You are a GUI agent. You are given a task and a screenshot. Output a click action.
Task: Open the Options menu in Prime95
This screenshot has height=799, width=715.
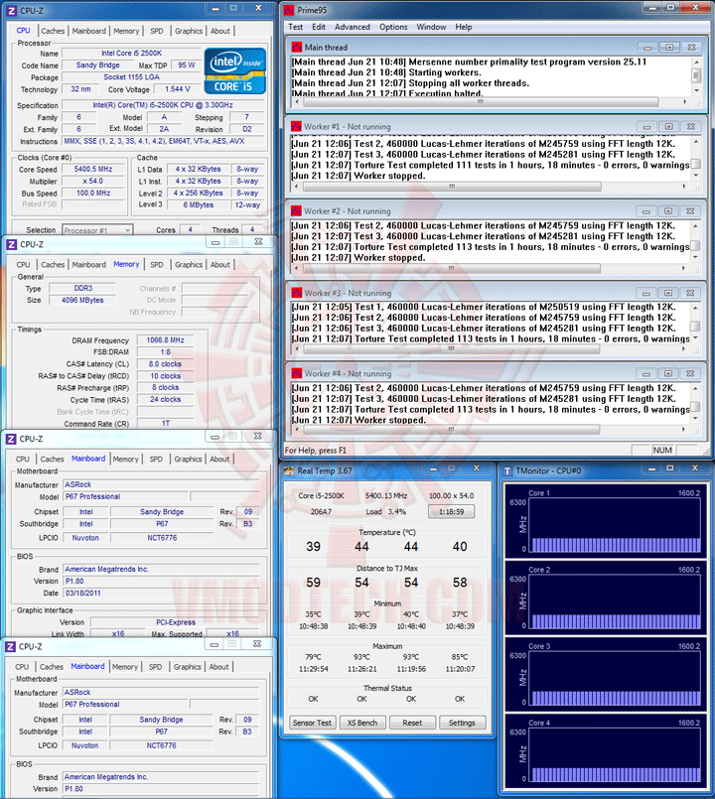tap(393, 27)
